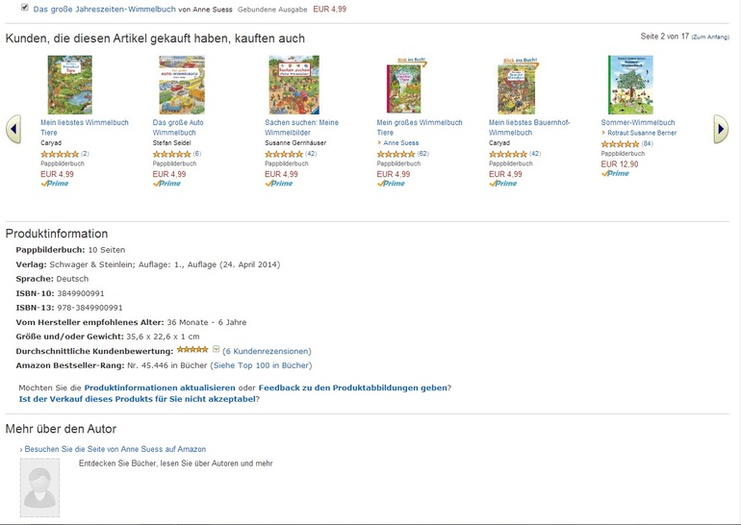Click Zum Anfang pagination link
The height and width of the screenshot is (525, 741).
point(710,37)
